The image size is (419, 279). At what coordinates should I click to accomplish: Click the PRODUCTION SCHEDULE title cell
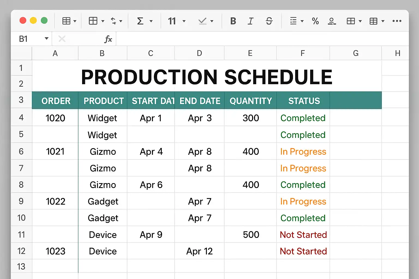click(206, 77)
